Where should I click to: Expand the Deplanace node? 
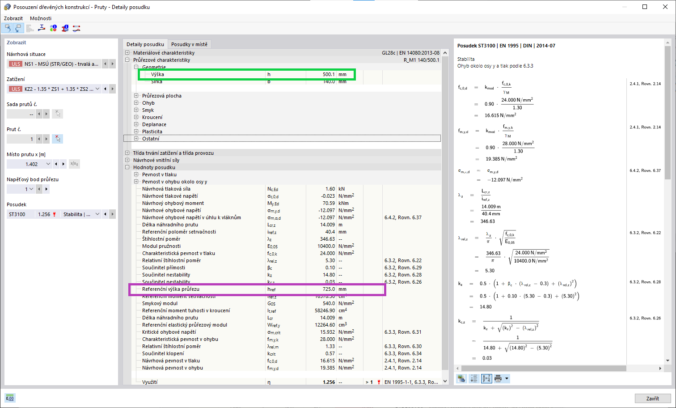pyautogui.click(x=136, y=124)
